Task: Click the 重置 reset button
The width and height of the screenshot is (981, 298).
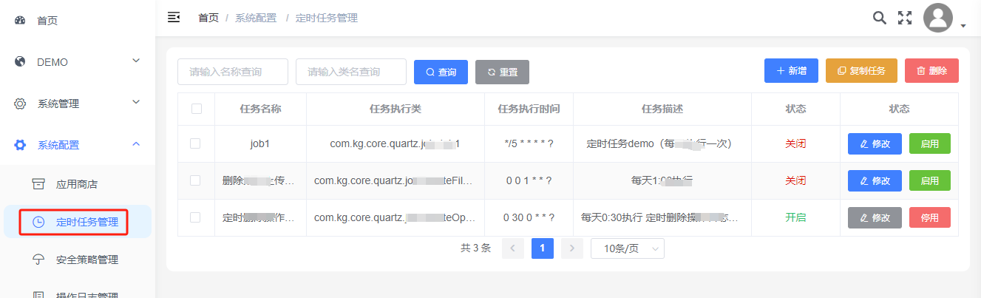Action: coord(502,72)
